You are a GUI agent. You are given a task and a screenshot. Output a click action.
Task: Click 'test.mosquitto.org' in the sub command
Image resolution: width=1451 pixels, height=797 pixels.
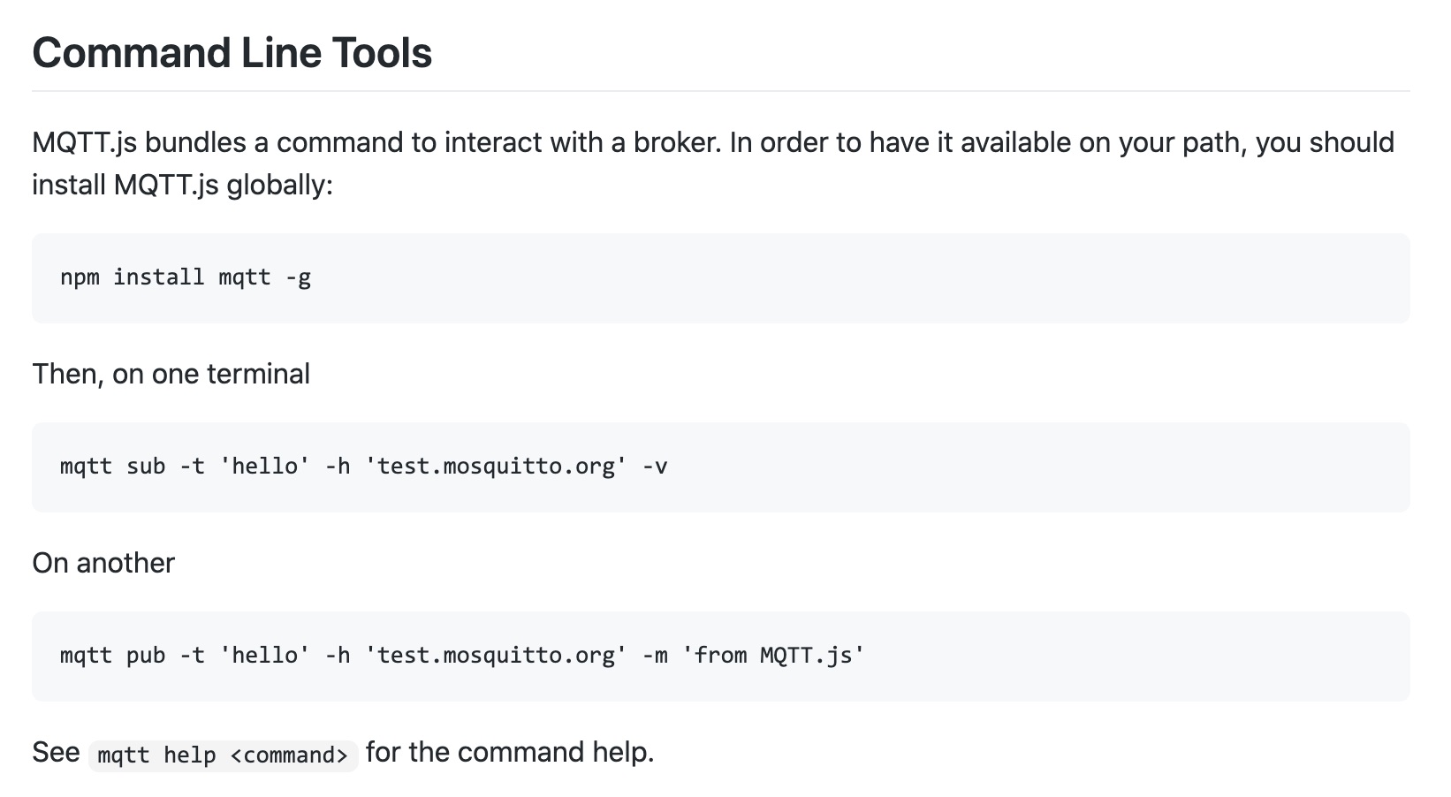(496, 467)
